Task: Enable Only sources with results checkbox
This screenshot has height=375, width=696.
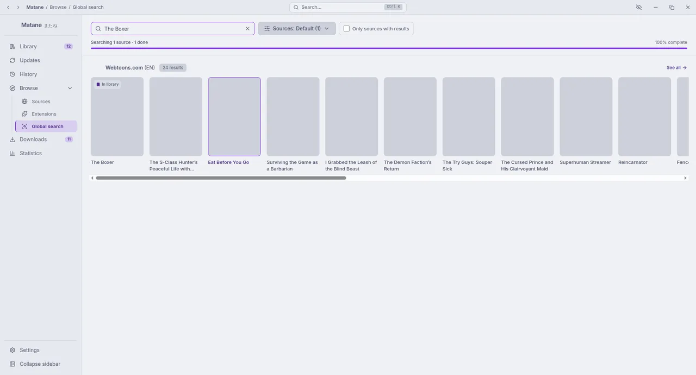Action: point(346,29)
